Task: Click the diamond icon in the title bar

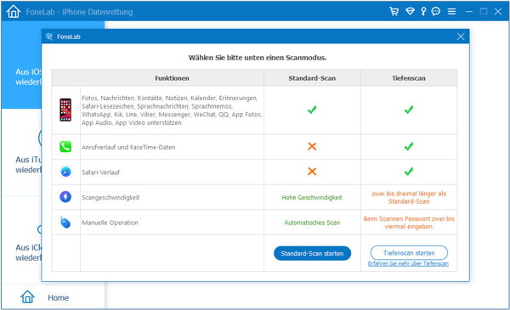Action: point(410,12)
